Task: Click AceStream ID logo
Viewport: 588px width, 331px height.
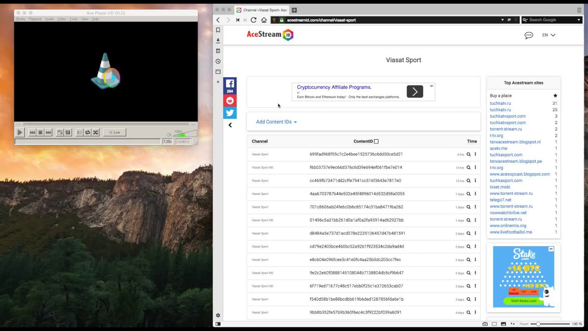Action: tap(270, 34)
